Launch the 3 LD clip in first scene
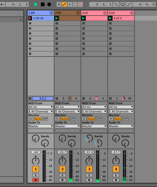The image size is (157, 187). [x=83, y=18]
